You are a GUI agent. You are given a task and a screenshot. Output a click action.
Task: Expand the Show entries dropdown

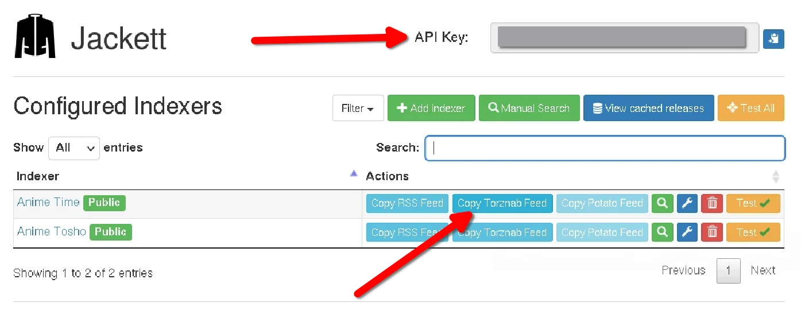(x=74, y=148)
